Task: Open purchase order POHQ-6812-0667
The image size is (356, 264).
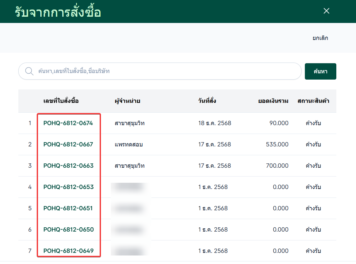Action: pos(68,144)
